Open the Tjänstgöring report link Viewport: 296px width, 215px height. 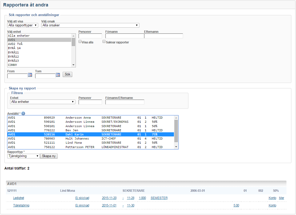tap(21, 205)
